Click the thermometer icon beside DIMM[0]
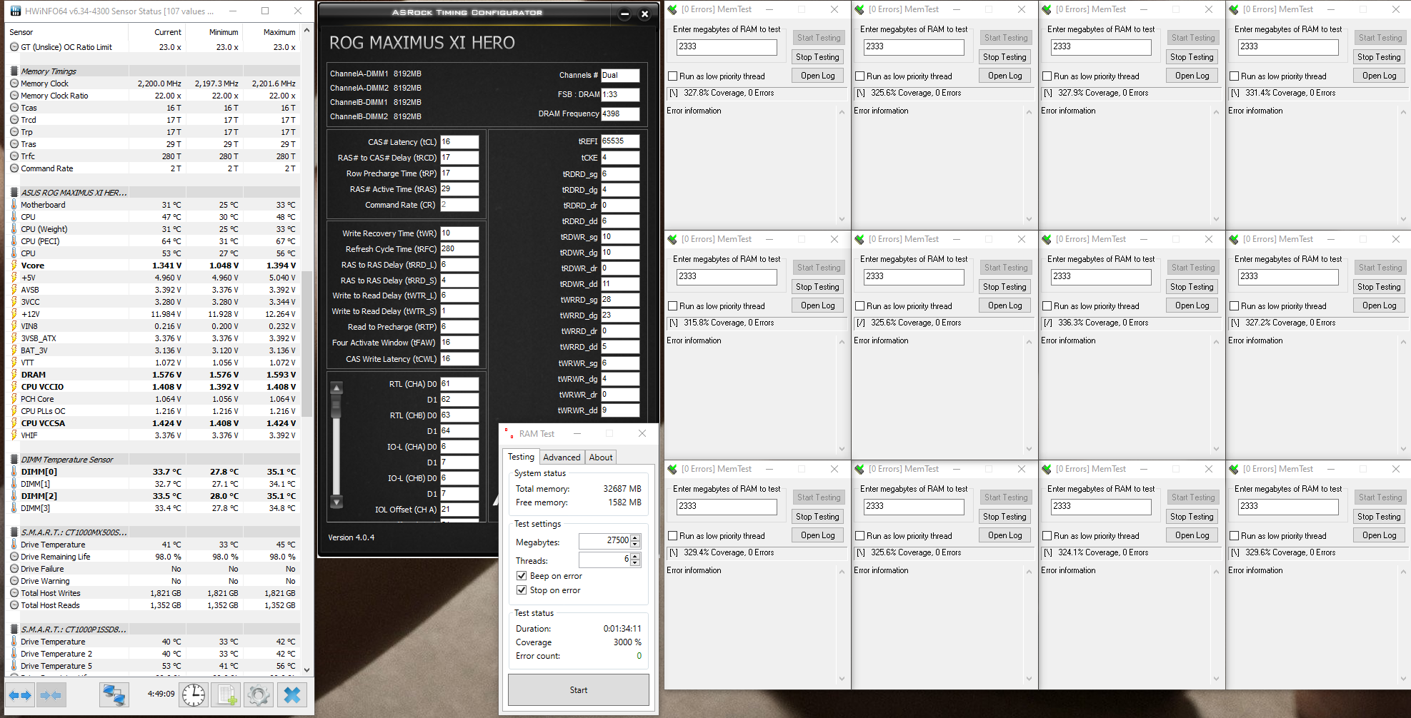The height and width of the screenshot is (718, 1411). coord(14,472)
